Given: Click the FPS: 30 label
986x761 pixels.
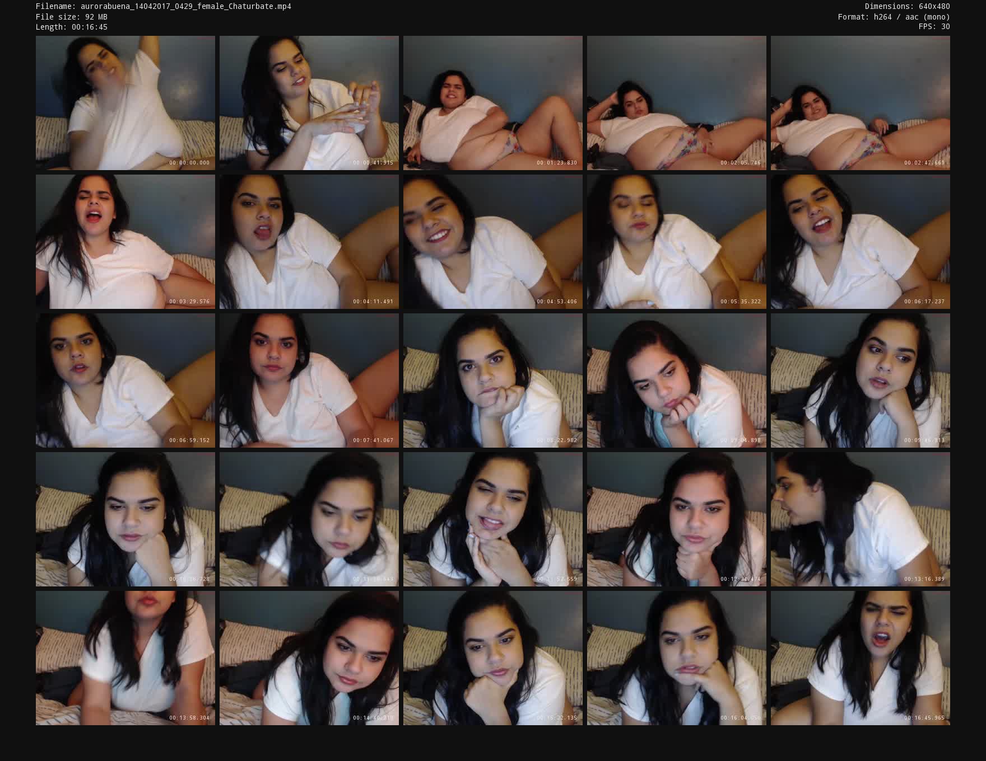Looking at the screenshot, I should (x=934, y=26).
